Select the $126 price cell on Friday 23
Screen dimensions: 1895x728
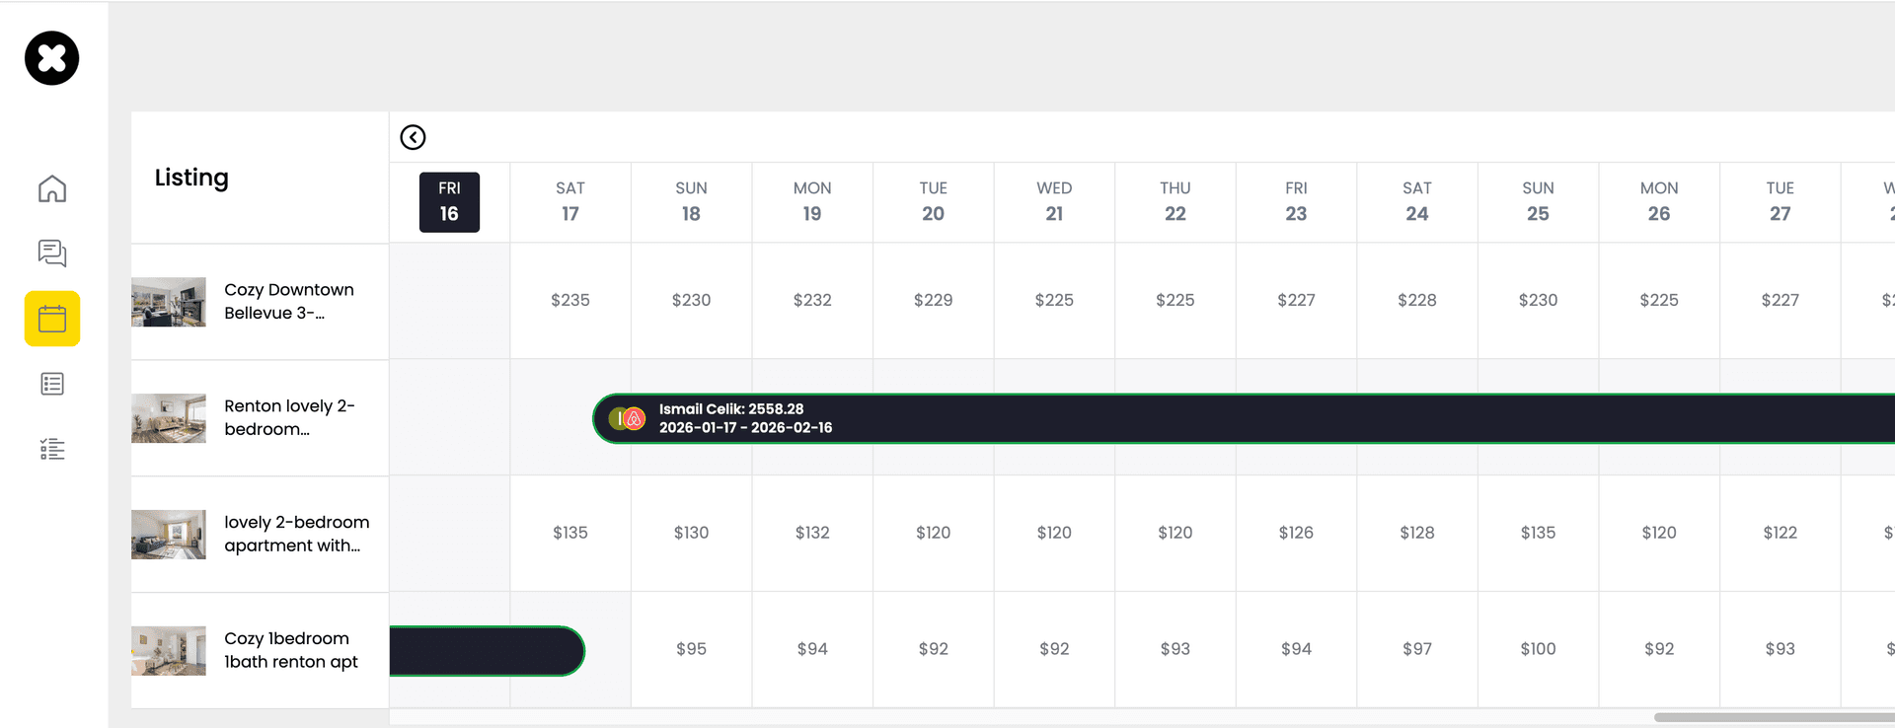click(1296, 533)
